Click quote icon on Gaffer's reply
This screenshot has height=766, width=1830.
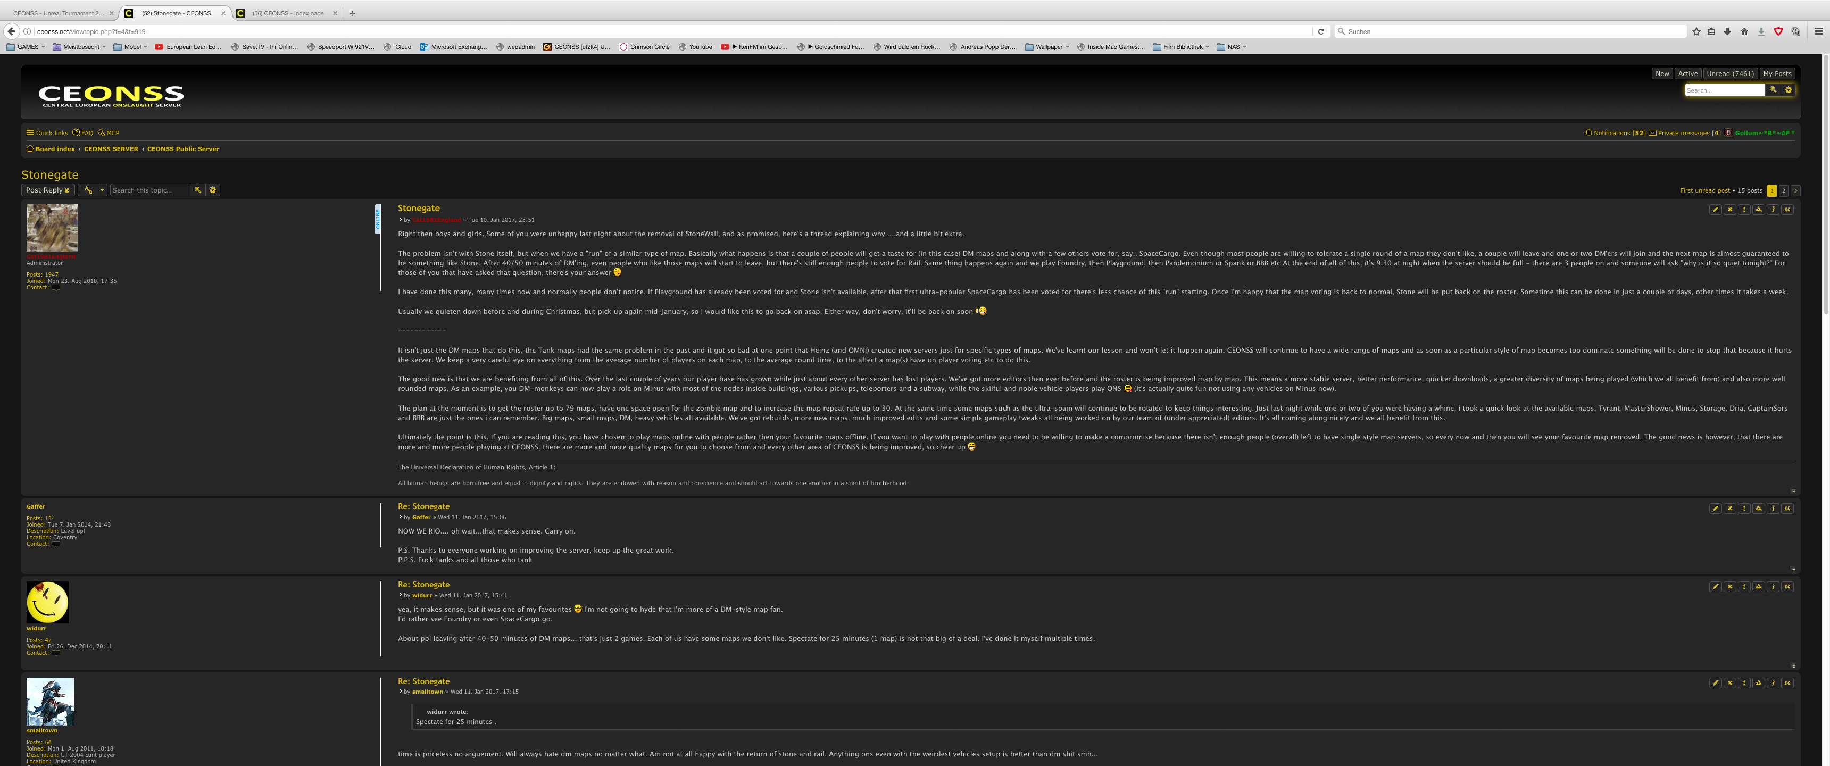[1787, 509]
